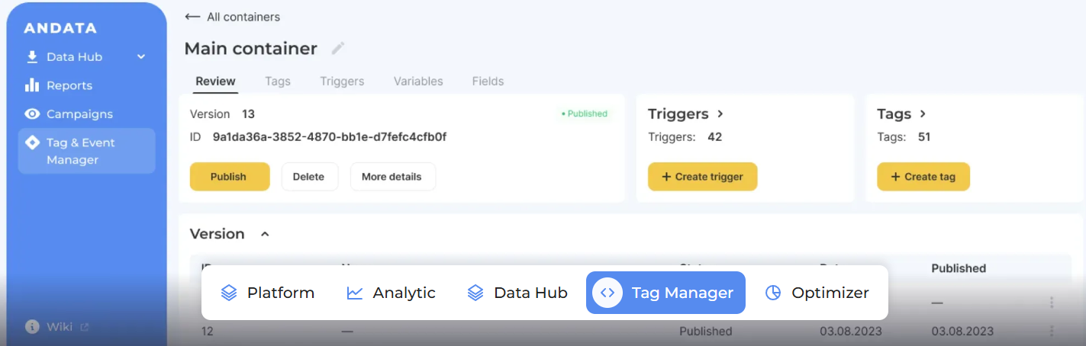The width and height of the screenshot is (1086, 346).
Task: Click the Campaigns eye icon
Action: pyautogui.click(x=32, y=114)
